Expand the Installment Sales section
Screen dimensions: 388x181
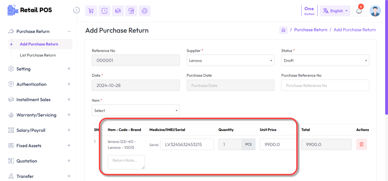click(x=33, y=100)
